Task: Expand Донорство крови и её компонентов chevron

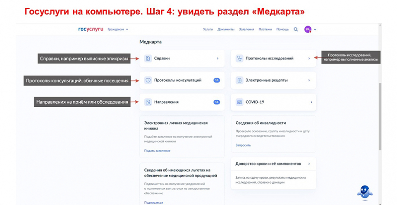Action: click(309, 164)
